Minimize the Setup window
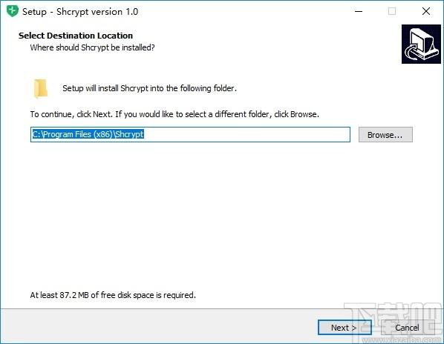The image size is (444, 344). pos(359,11)
